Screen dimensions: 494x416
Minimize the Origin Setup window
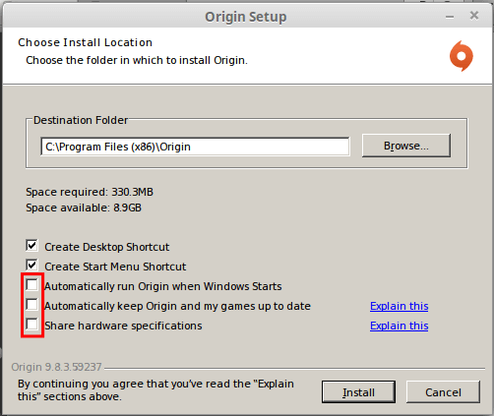(450, 17)
